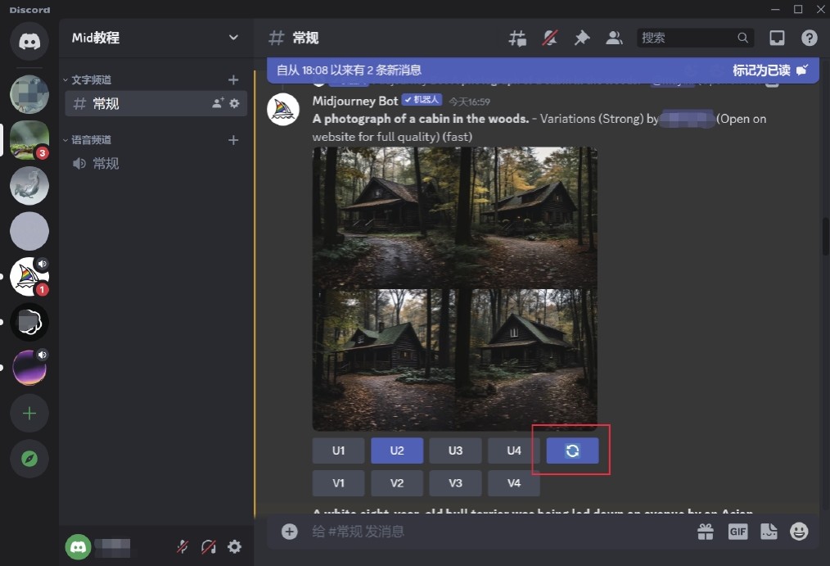830x566 pixels.
Task: Click the 搜索 search field
Action: pyautogui.click(x=694, y=38)
